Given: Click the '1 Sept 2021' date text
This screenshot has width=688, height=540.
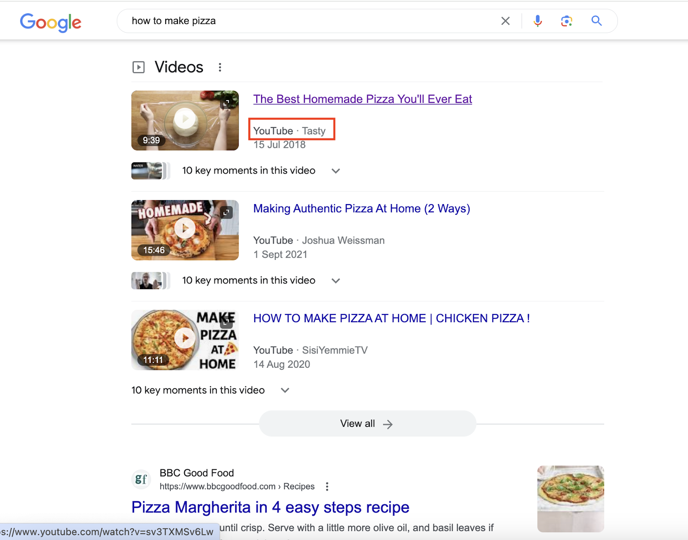Looking at the screenshot, I should (x=280, y=254).
